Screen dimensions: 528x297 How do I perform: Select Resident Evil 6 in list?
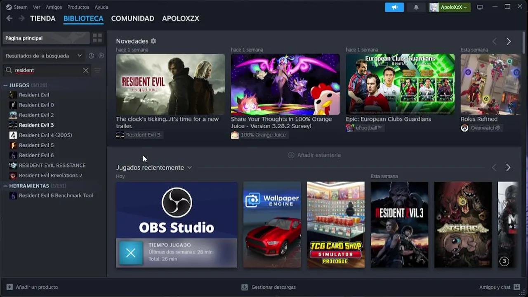36,155
